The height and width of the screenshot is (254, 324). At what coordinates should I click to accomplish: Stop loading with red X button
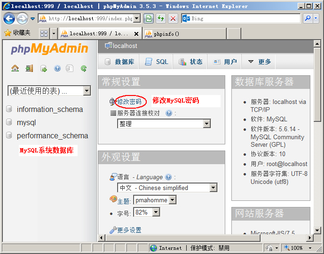point(173,19)
